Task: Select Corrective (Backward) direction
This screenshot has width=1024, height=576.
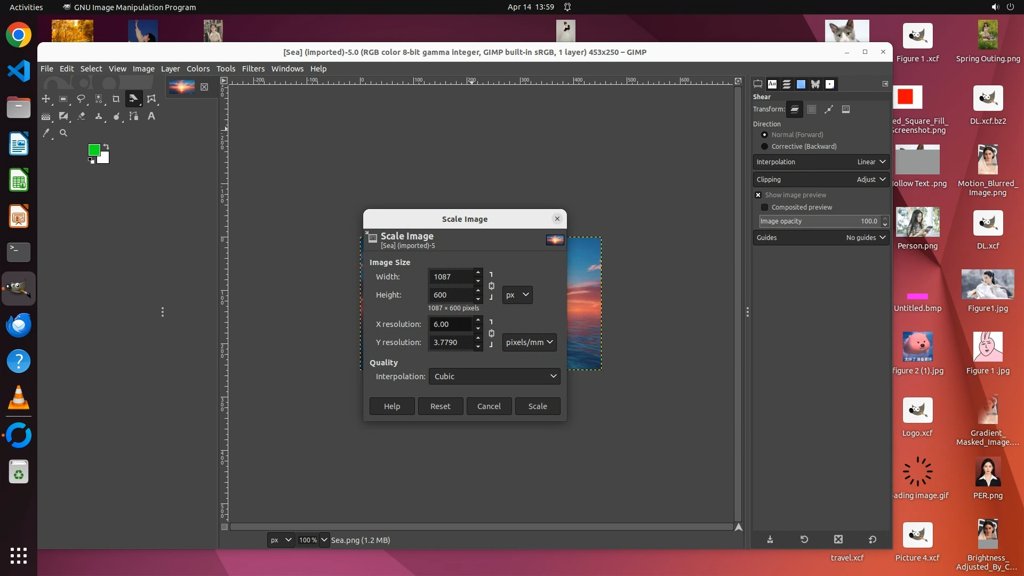Action: click(765, 147)
